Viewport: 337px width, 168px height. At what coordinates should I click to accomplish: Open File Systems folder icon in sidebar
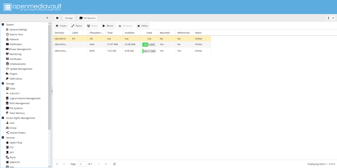(7, 108)
